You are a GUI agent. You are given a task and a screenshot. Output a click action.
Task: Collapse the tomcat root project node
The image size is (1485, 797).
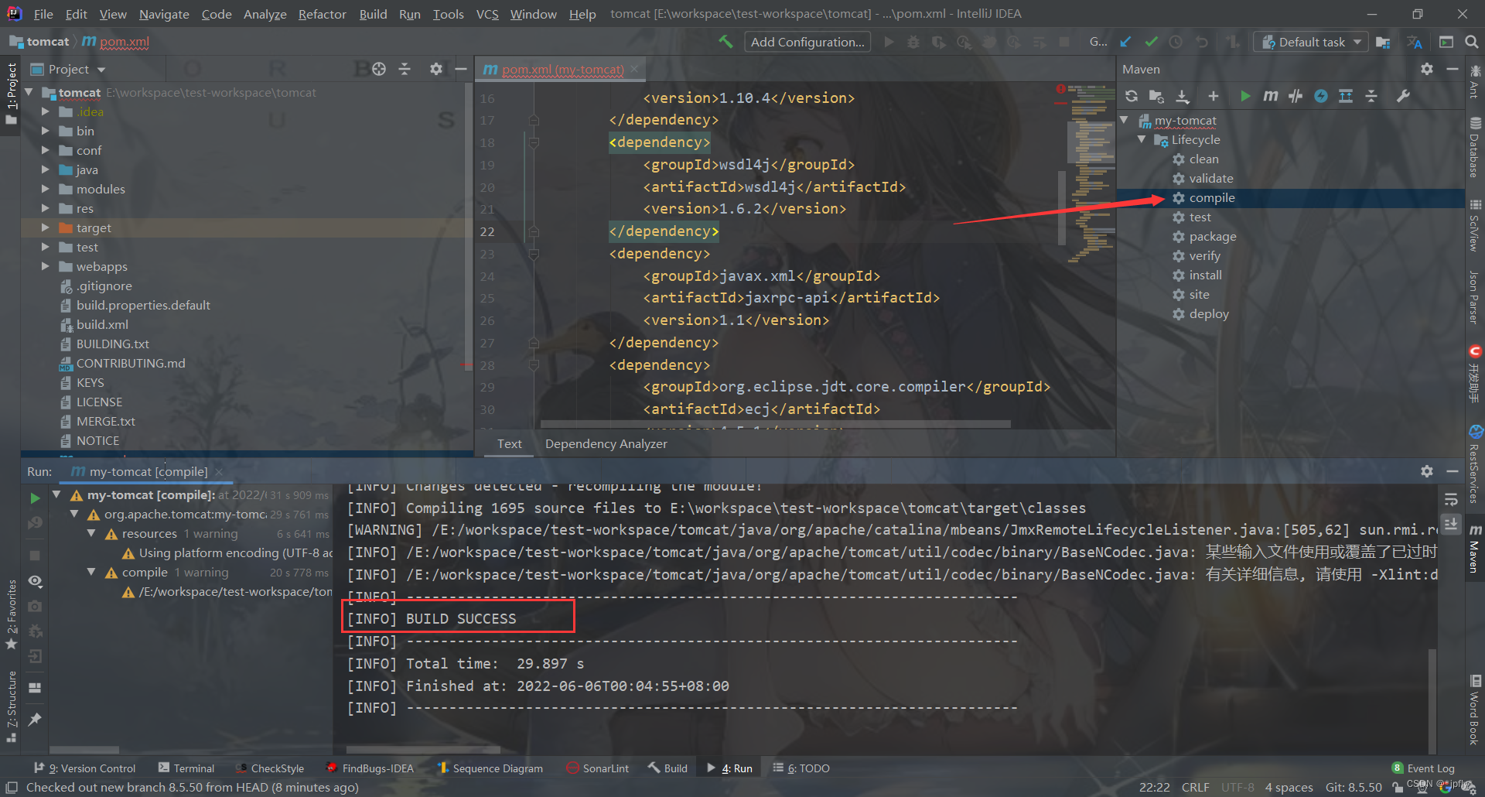(29, 92)
